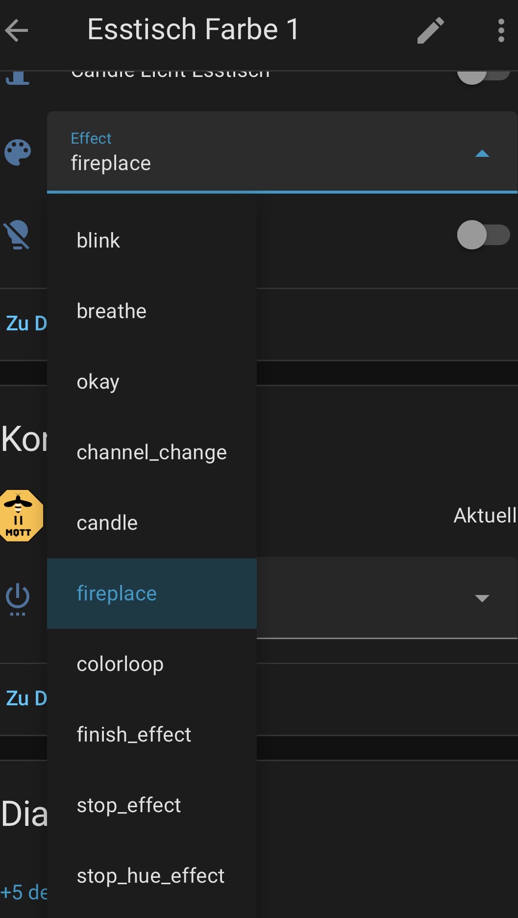Expand the dropdown beside power icon
Viewport: 518px width, 918px height.
(x=482, y=598)
